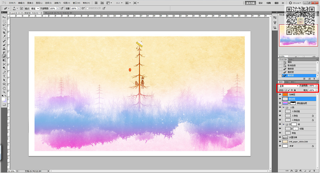Toggle the brush panel button
Viewport: 320px width, 173px height.
22,8
